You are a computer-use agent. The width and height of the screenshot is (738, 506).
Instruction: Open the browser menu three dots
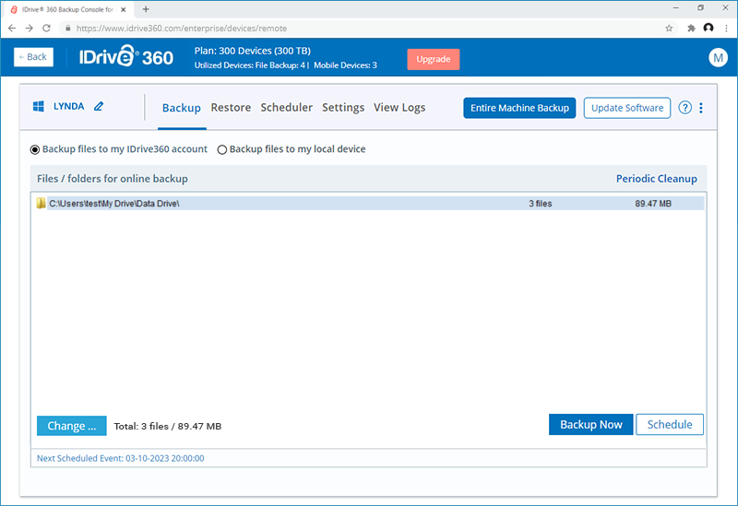click(x=726, y=29)
